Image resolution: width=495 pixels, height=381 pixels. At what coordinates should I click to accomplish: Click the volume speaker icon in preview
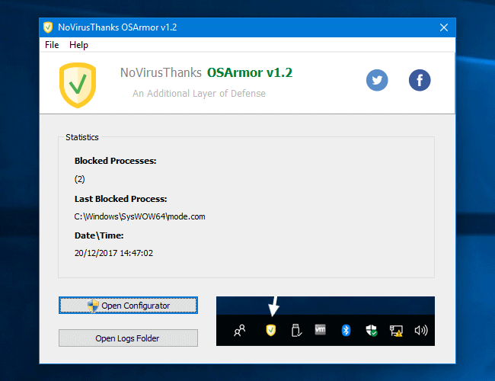tap(421, 331)
